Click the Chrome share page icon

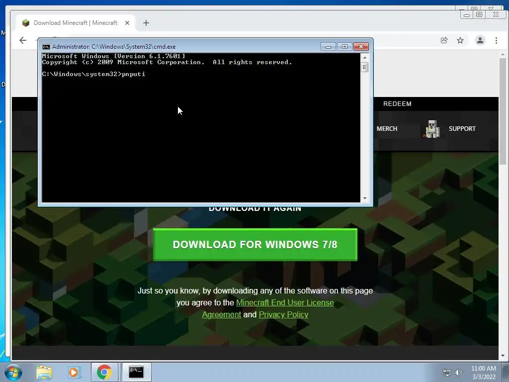click(444, 40)
